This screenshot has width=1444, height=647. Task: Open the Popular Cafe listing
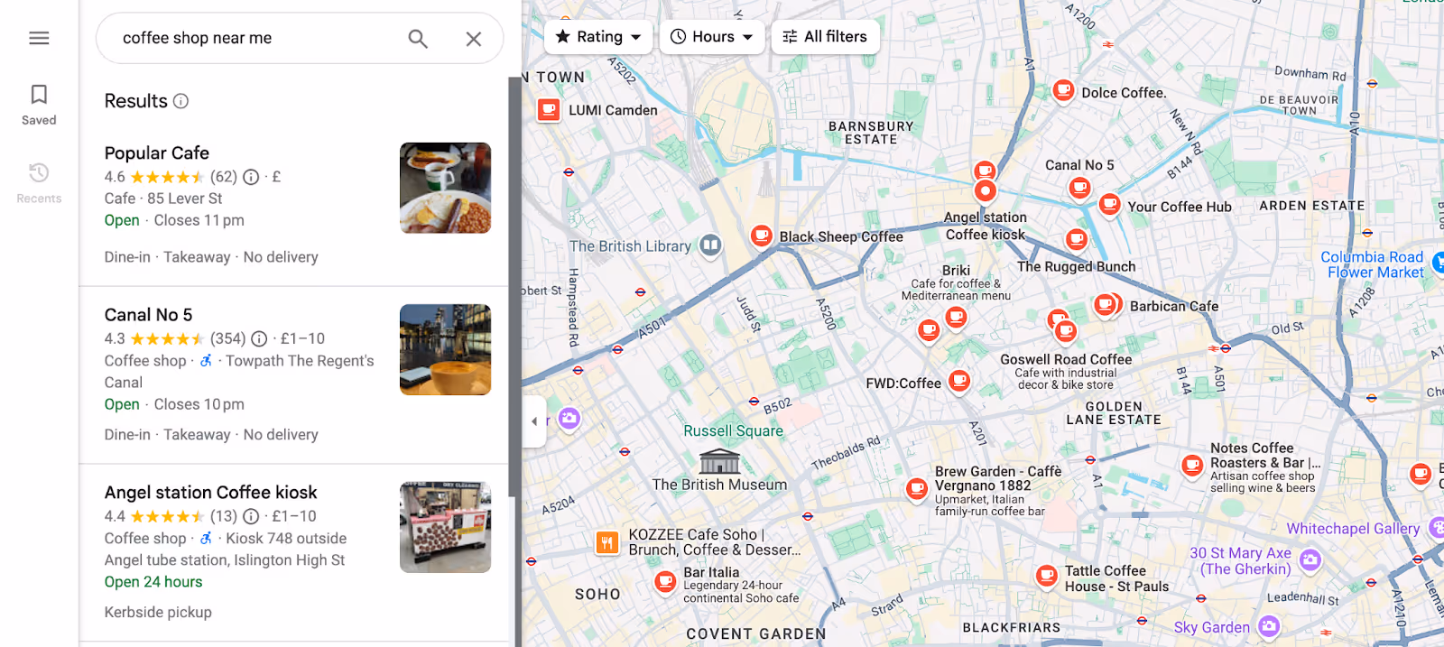point(157,153)
